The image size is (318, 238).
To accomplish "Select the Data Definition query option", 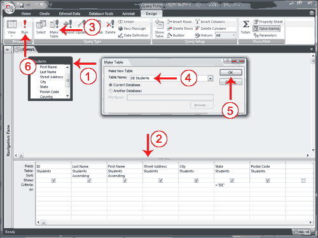I will [134, 35].
